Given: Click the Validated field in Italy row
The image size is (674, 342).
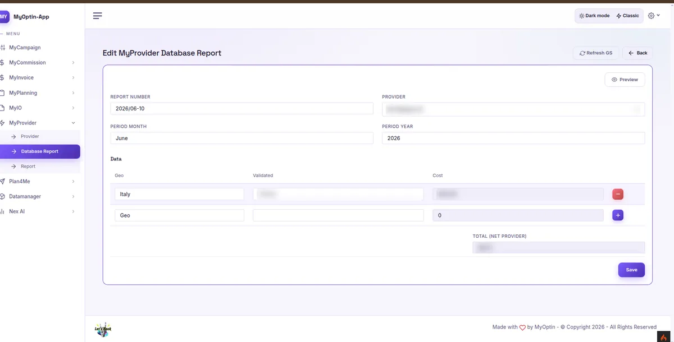Looking at the screenshot, I should click(x=338, y=194).
